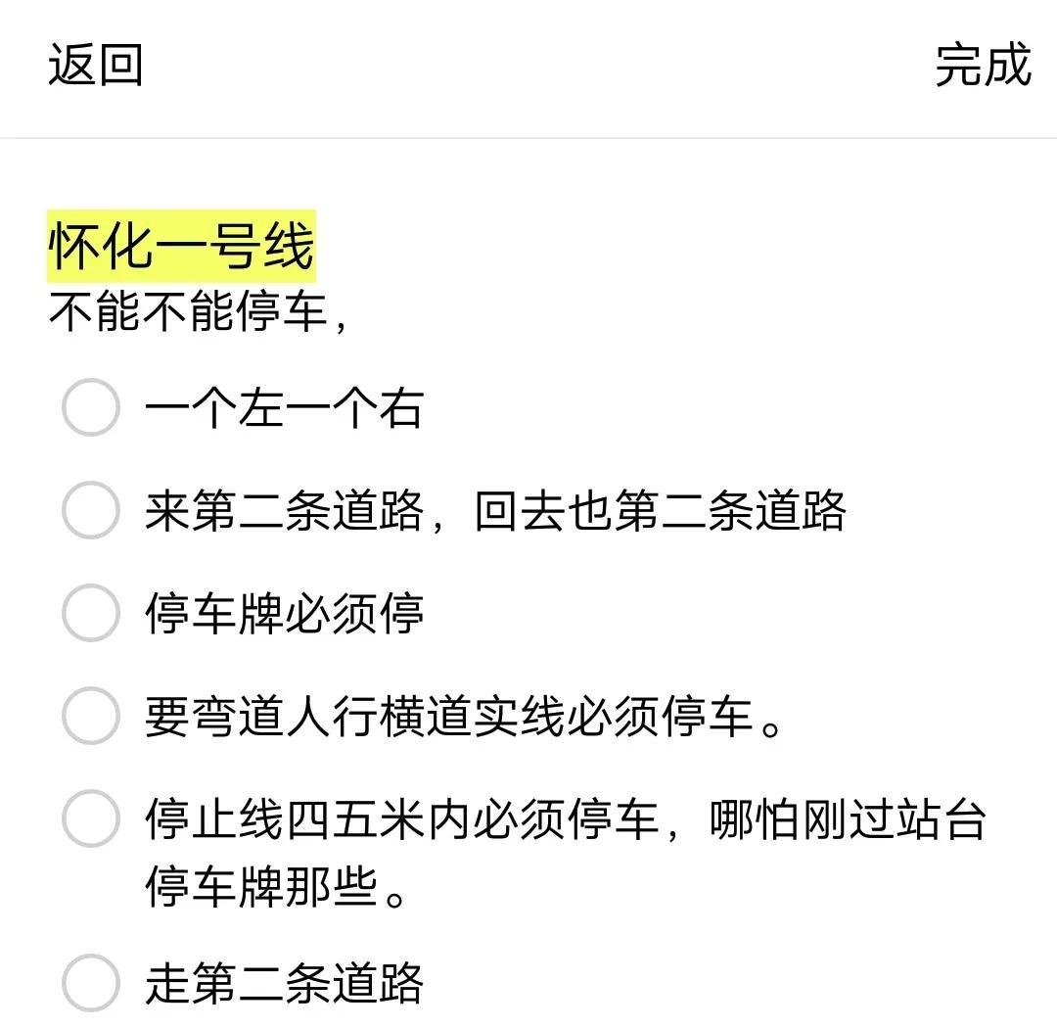Tap the words 来第二条道路 in the second option

(x=284, y=510)
